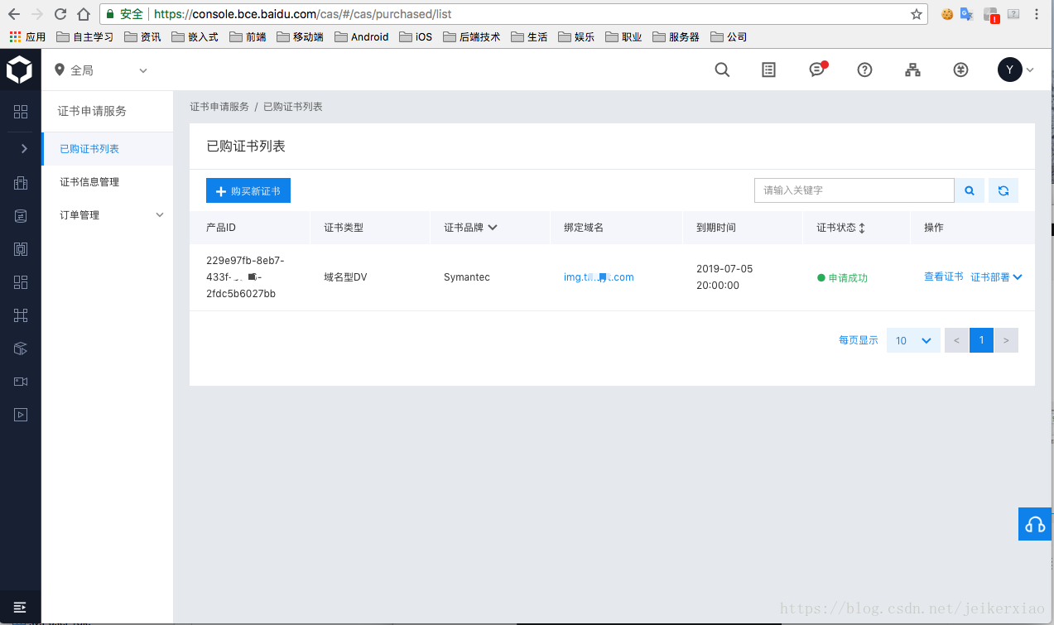Click the browser home button

click(84, 14)
